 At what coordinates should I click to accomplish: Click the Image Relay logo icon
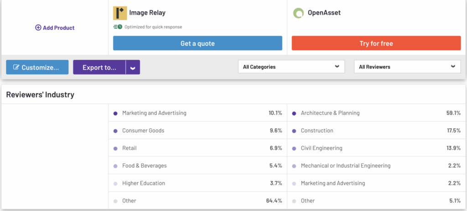point(120,13)
